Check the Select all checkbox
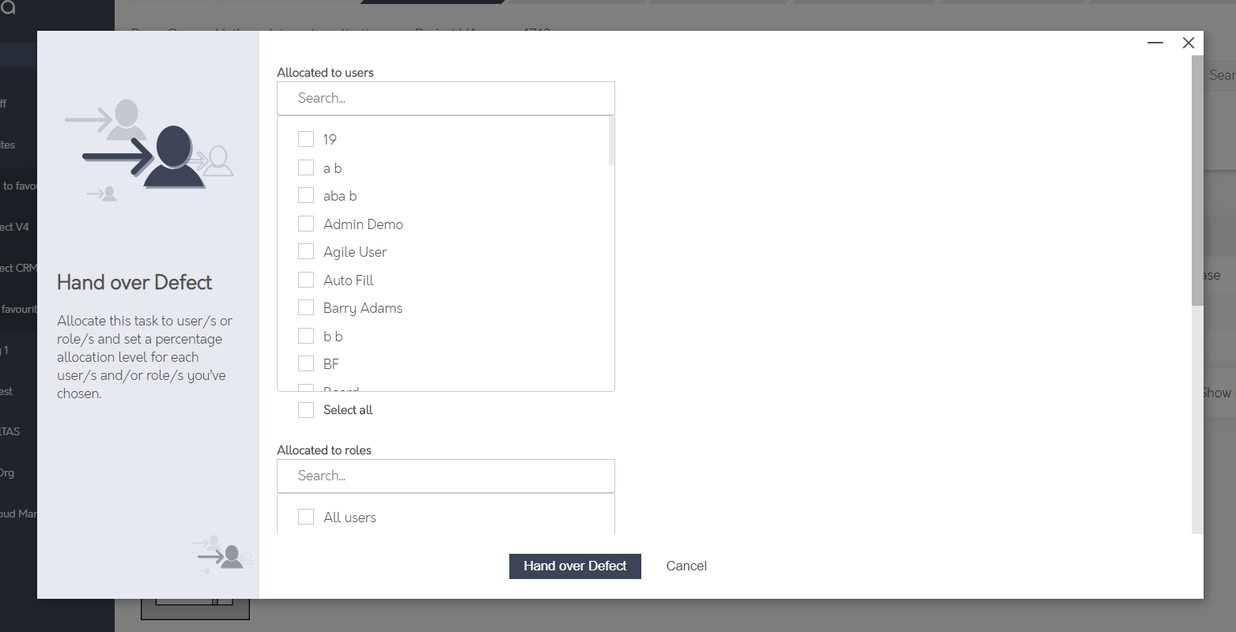Image resolution: width=1236 pixels, height=632 pixels. click(x=306, y=410)
